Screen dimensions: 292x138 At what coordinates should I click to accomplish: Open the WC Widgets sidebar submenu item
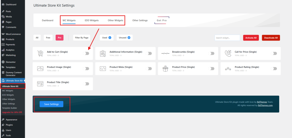(8, 91)
